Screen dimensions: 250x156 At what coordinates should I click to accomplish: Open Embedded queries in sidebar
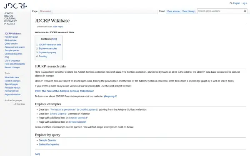point(13,54)
